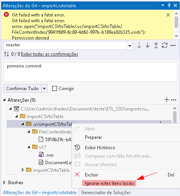The height and width of the screenshot is (196, 180).
Task: Click the Pull down-arrow icon
Action: [x=147, y=45]
